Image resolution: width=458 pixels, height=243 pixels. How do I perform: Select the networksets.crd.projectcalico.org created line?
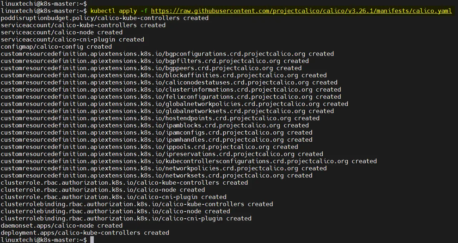156,175
